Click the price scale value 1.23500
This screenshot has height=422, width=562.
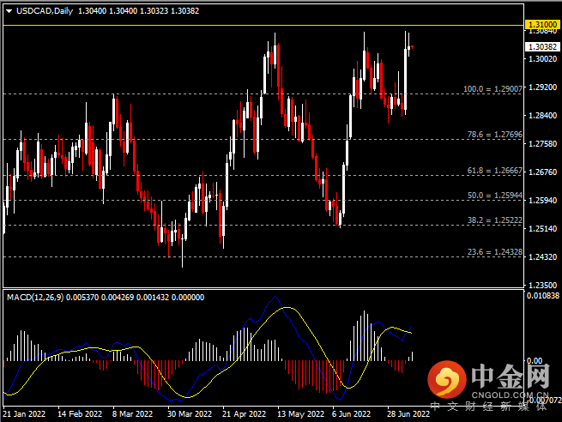point(542,285)
